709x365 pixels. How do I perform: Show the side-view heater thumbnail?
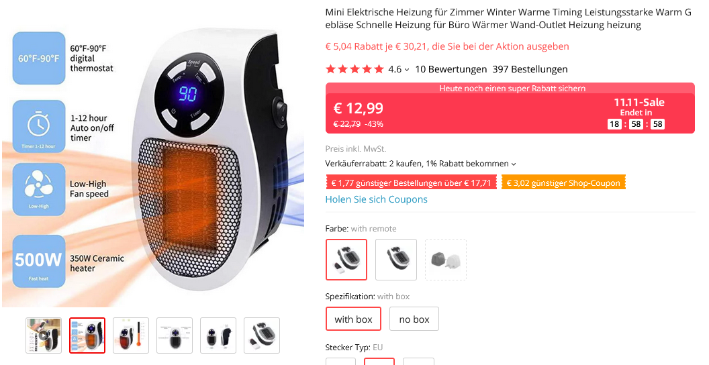pos(218,335)
